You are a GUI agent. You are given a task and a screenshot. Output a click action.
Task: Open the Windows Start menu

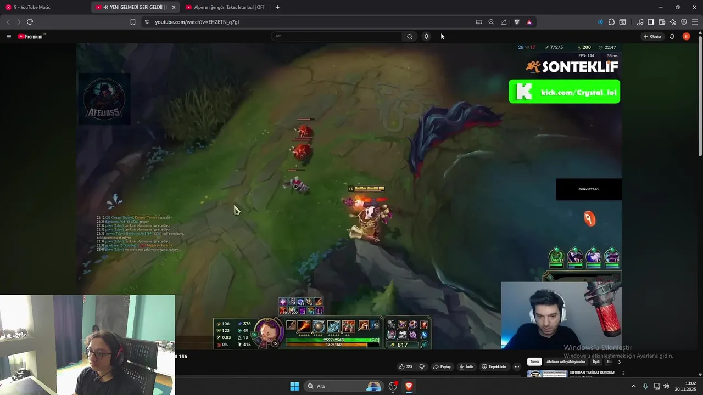tap(294, 386)
